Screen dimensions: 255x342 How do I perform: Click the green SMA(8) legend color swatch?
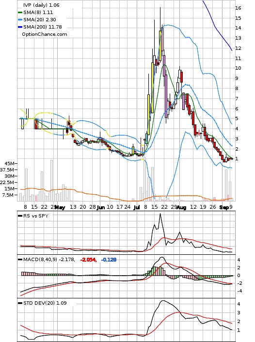point(20,13)
